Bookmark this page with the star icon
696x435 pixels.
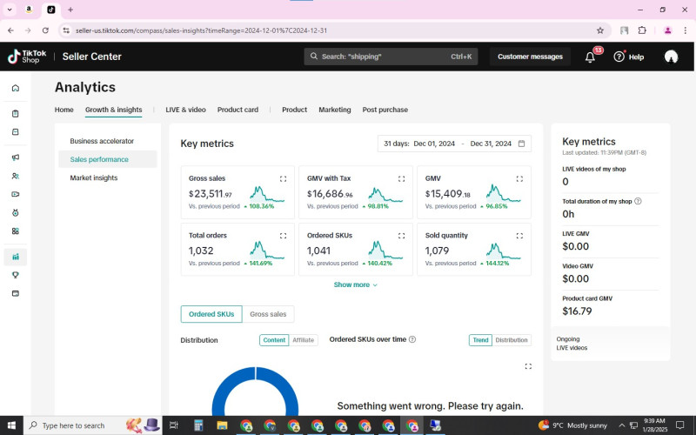(600, 30)
